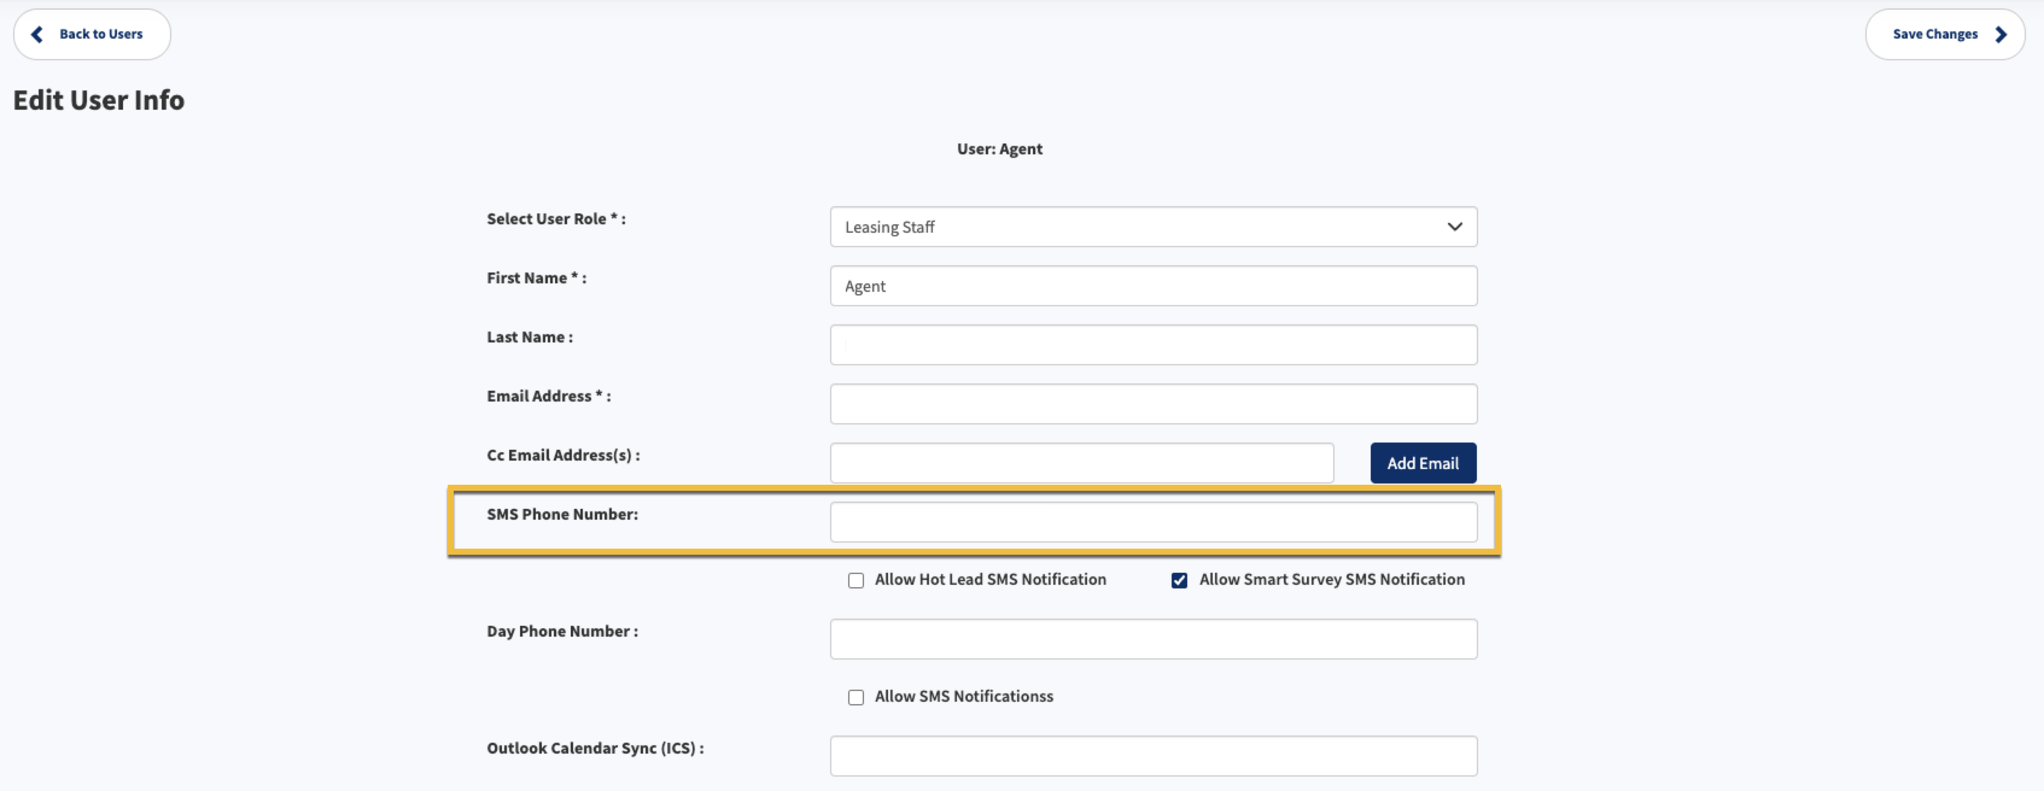The width and height of the screenshot is (2044, 791).
Task: Focus the SMS Phone Number input field
Action: pyautogui.click(x=1153, y=522)
